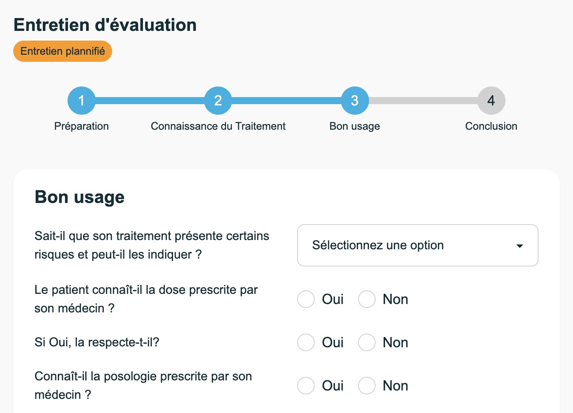
Task: Choose Oui for 'la respecte-t-il'
Action: click(305, 342)
